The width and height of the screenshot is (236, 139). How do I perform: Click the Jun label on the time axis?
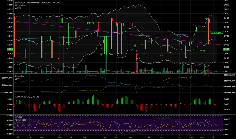tap(162, 137)
